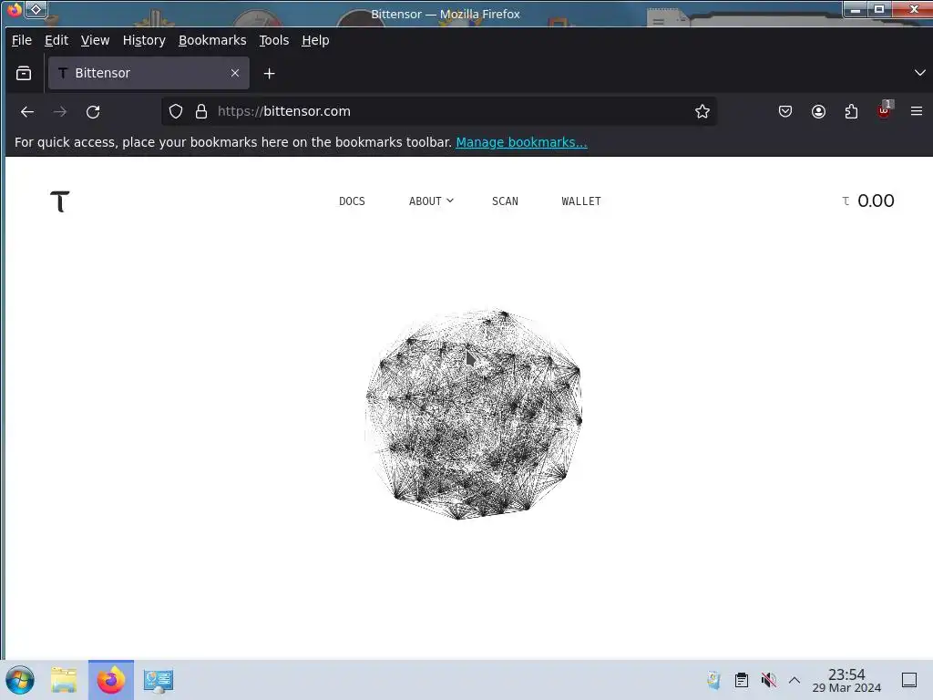Open the Save to Pocket icon
The width and height of the screenshot is (933, 700).
tap(785, 111)
